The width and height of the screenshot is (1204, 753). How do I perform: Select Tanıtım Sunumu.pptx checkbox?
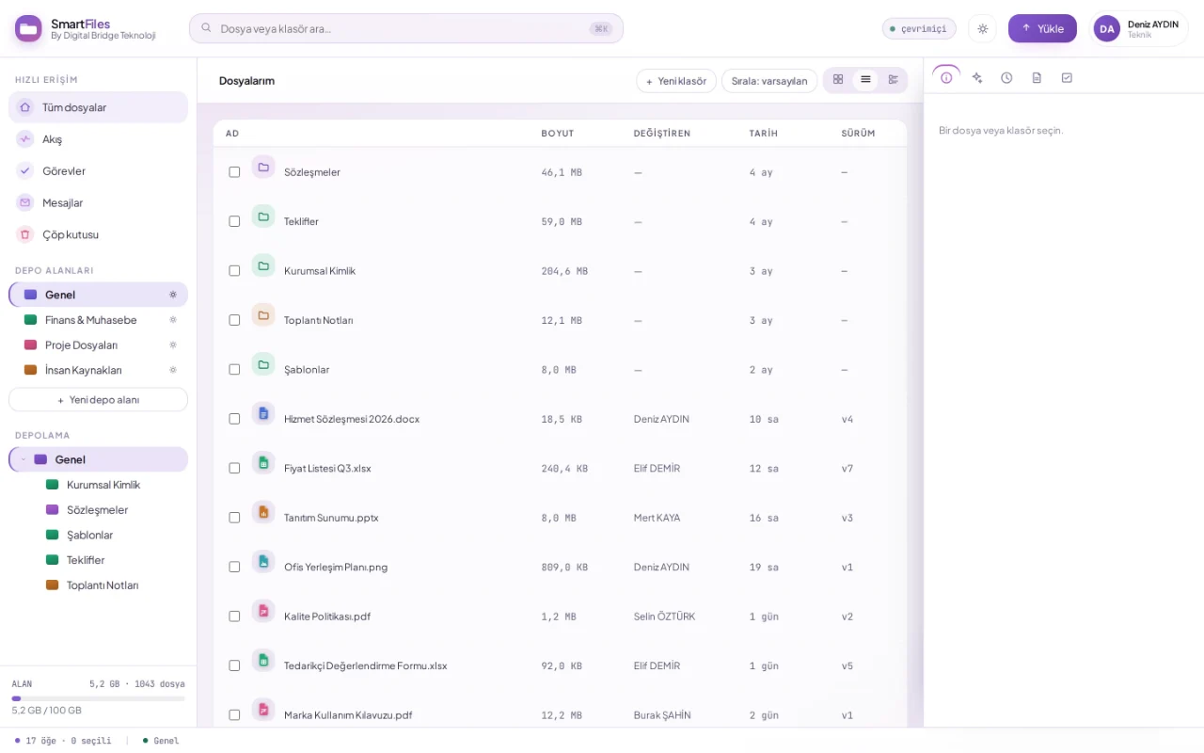234,518
